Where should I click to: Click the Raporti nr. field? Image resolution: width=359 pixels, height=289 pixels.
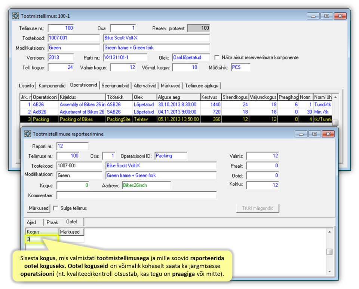pos(72,146)
